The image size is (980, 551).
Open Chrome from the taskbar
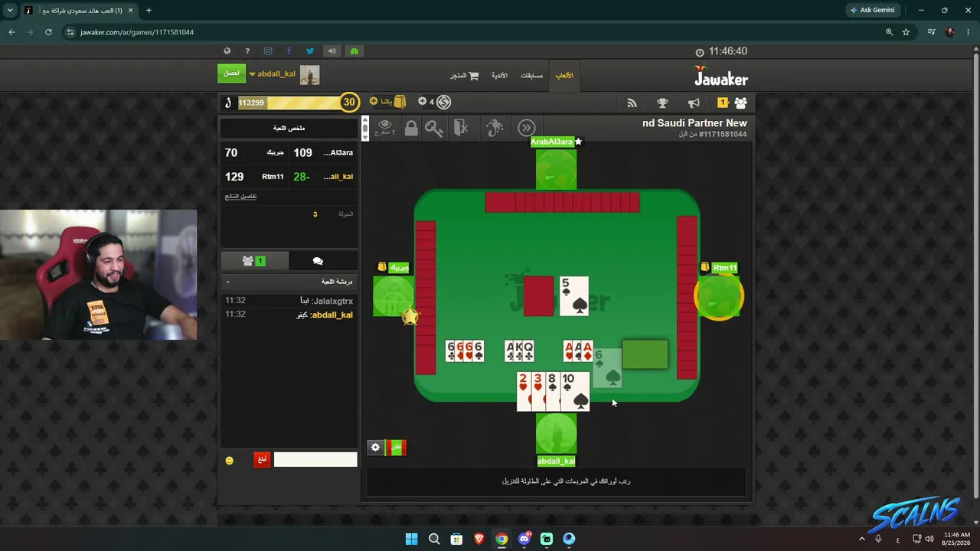tap(501, 539)
